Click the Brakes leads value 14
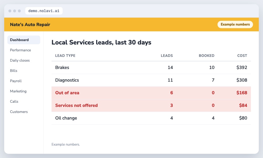 170,67
